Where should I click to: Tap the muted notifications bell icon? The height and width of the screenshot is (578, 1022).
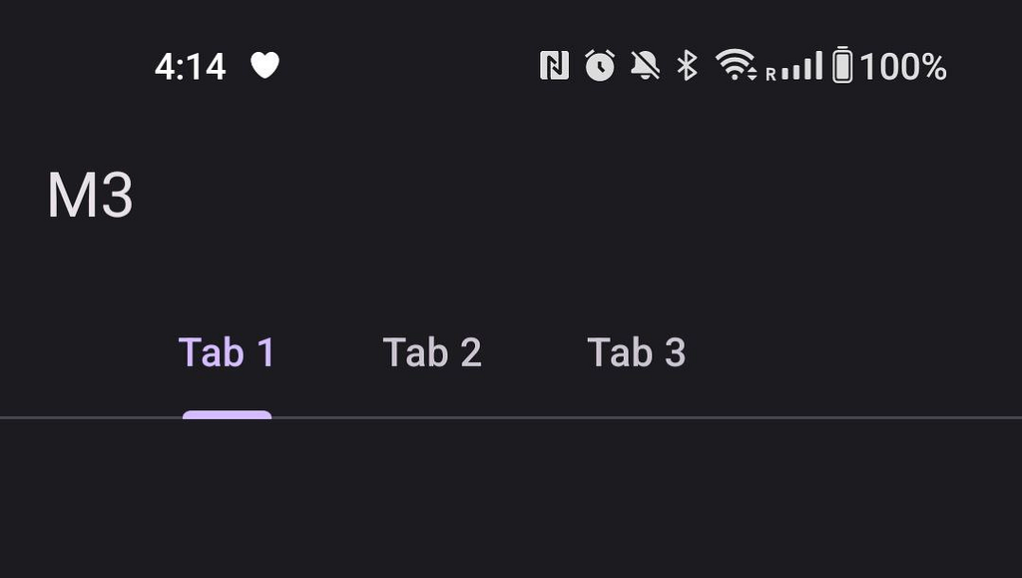pos(645,66)
